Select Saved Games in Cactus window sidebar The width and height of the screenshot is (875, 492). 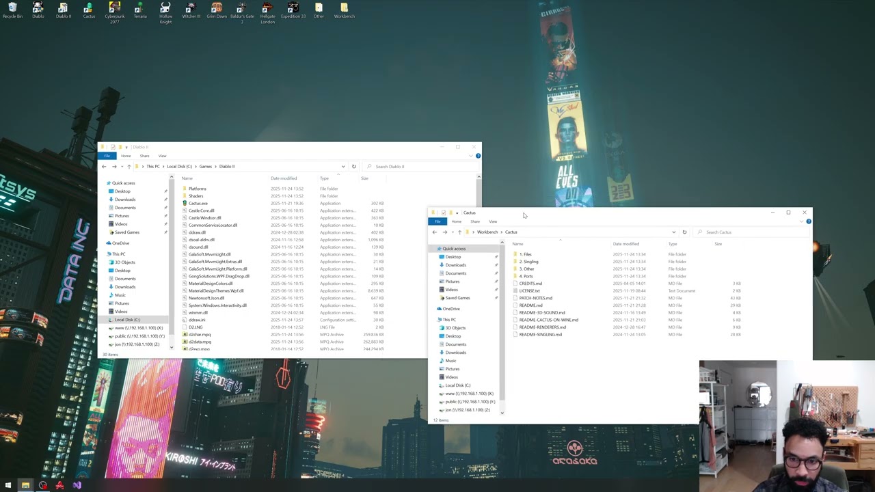point(457,298)
